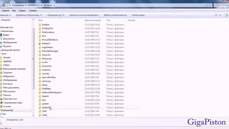Select AppData in the navigation pane
This screenshot has width=229, height=129.
(7, 61)
